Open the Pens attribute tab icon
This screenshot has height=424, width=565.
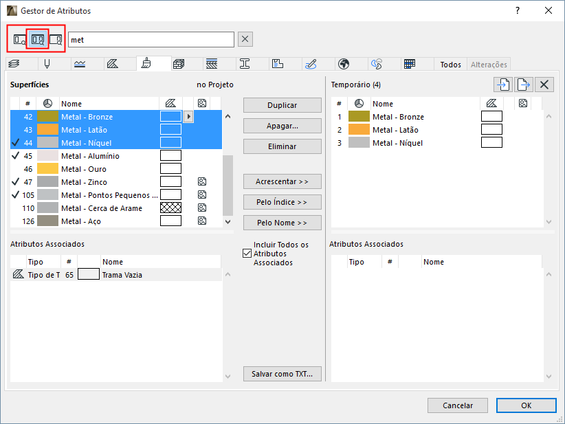tap(47, 64)
